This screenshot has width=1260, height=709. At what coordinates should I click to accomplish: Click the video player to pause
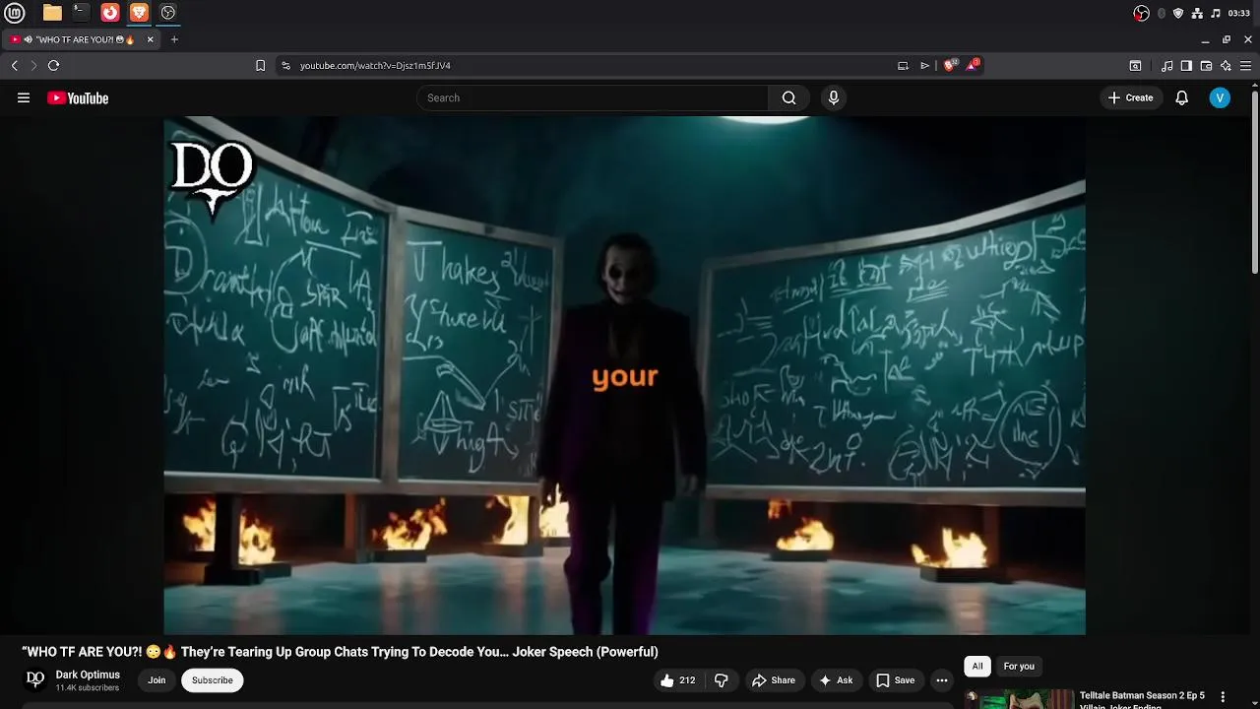pos(624,375)
